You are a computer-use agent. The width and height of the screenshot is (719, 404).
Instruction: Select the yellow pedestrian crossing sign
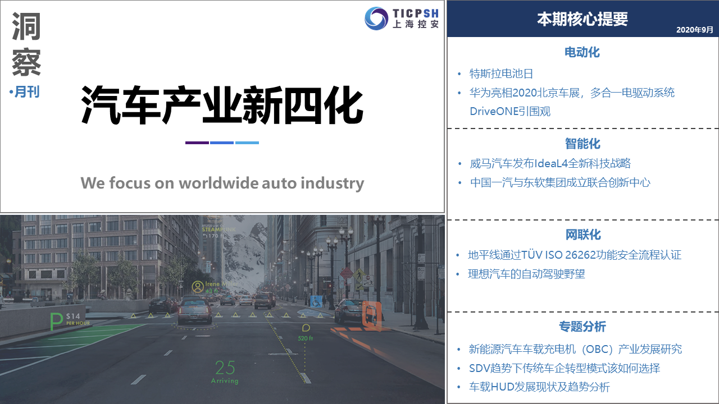point(359,276)
